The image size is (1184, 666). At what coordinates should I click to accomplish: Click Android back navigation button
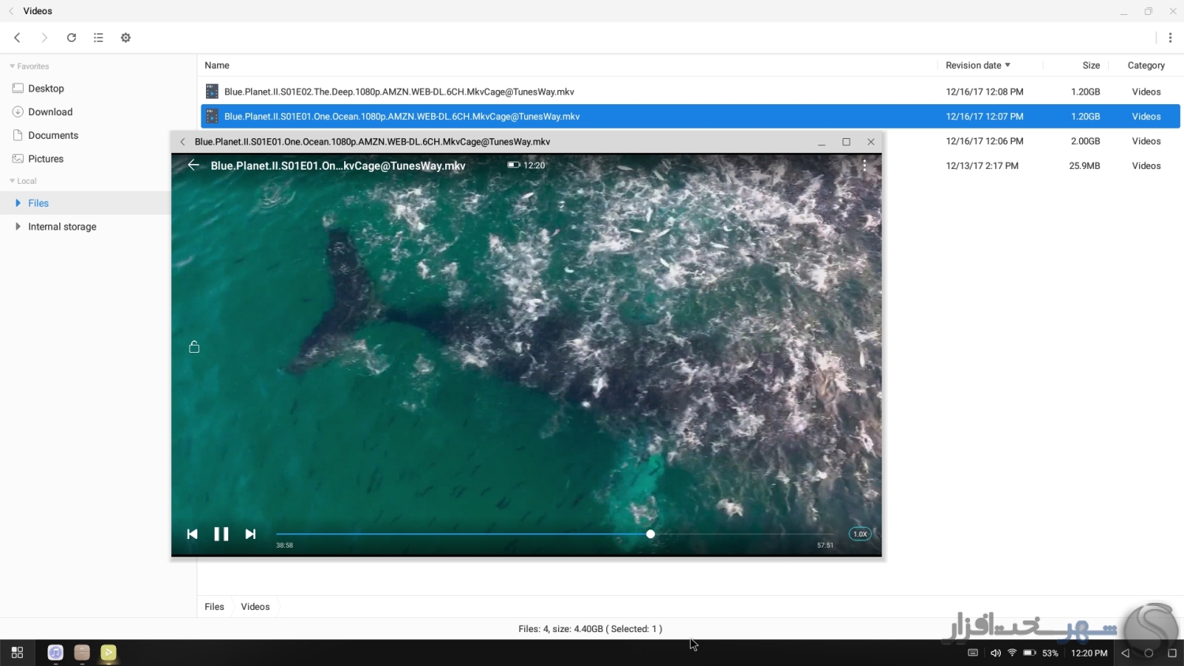(1126, 653)
